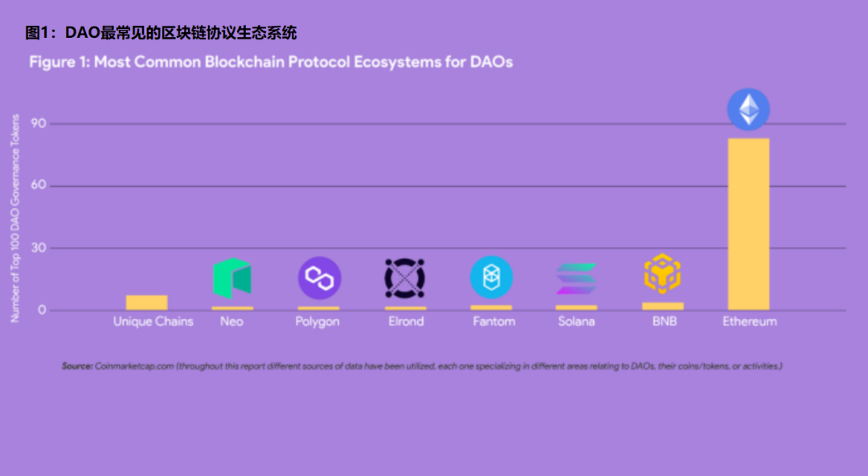Screen dimensions: 868x476
Task: Click the '0' y-axis value
Action: [42, 310]
